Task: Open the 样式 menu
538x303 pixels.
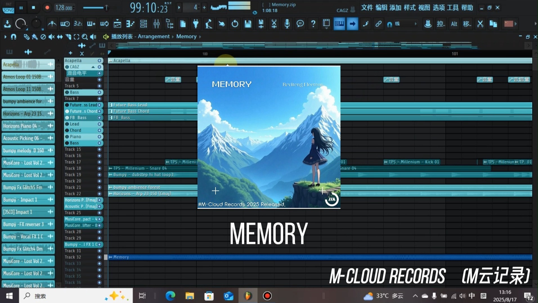Action: (x=410, y=8)
